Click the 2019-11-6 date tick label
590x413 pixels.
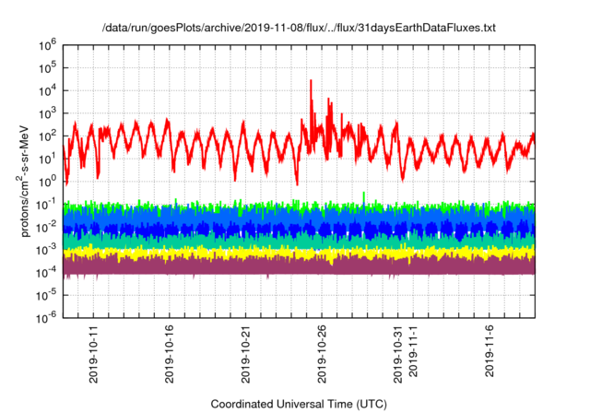point(490,358)
